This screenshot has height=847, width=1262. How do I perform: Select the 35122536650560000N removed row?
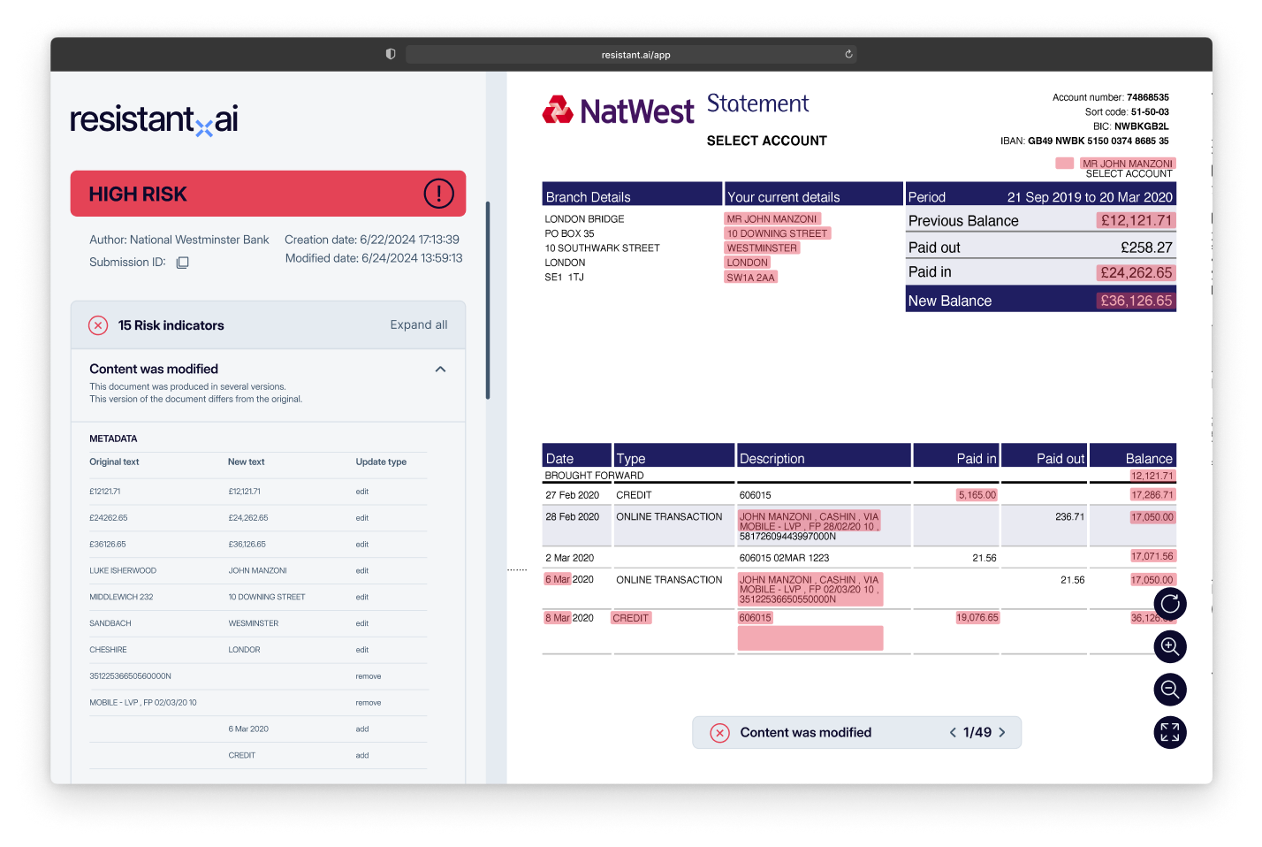click(258, 676)
